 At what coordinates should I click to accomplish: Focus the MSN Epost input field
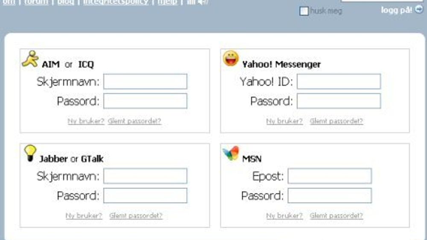click(330, 176)
